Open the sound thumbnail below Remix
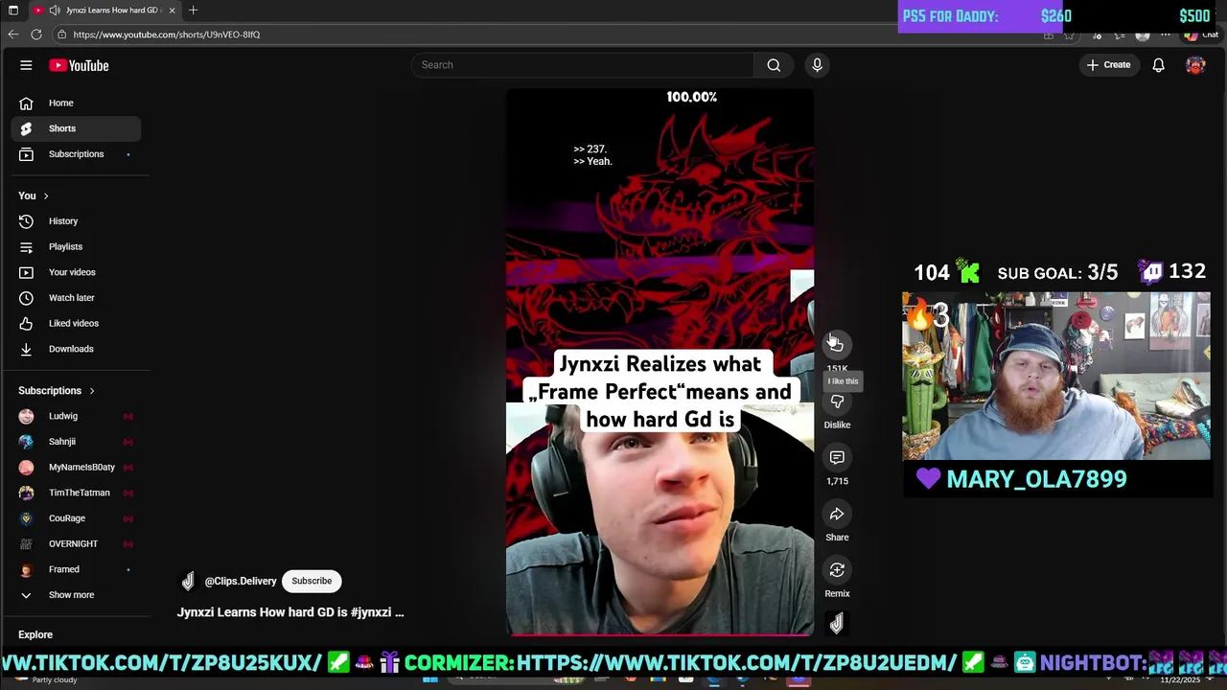 837,624
